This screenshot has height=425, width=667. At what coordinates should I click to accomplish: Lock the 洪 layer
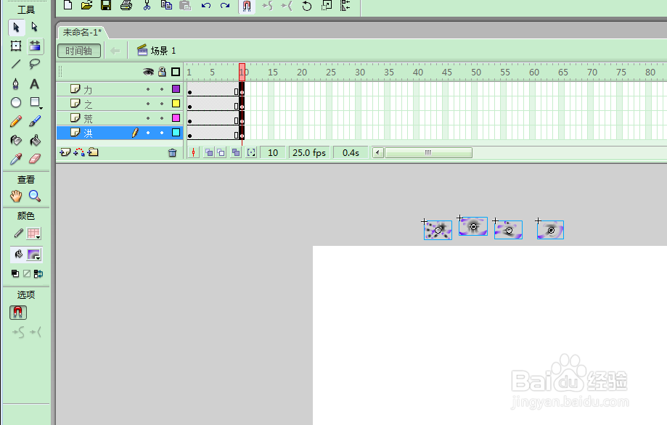coord(162,133)
